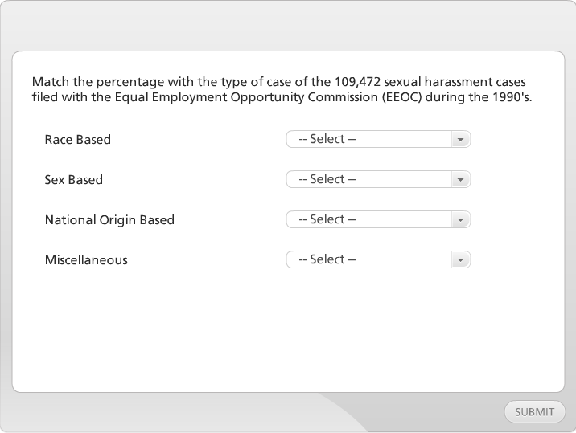Click the Miscellaneous dropdown arrow
This screenshot has width=576, height=433.
coord(460,259)
